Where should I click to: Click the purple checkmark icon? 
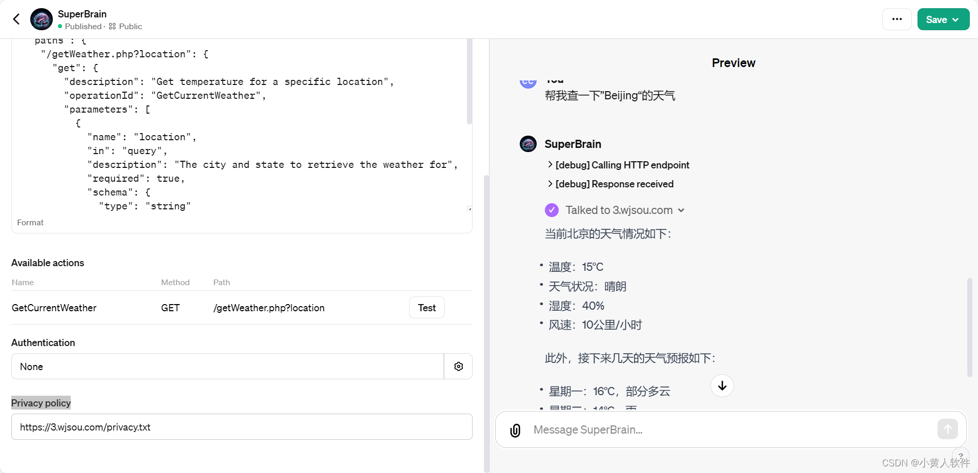click(x=552, y=210)
